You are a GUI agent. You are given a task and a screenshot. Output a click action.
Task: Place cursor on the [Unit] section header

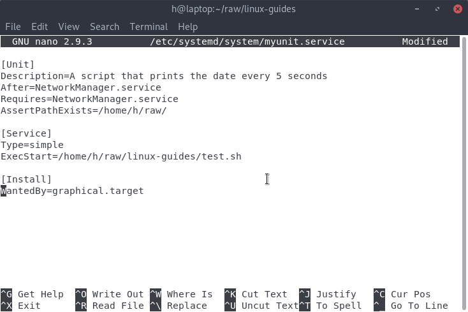[18, 64]
